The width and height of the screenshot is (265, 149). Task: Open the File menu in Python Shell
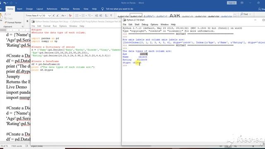[x=125, y=24]
